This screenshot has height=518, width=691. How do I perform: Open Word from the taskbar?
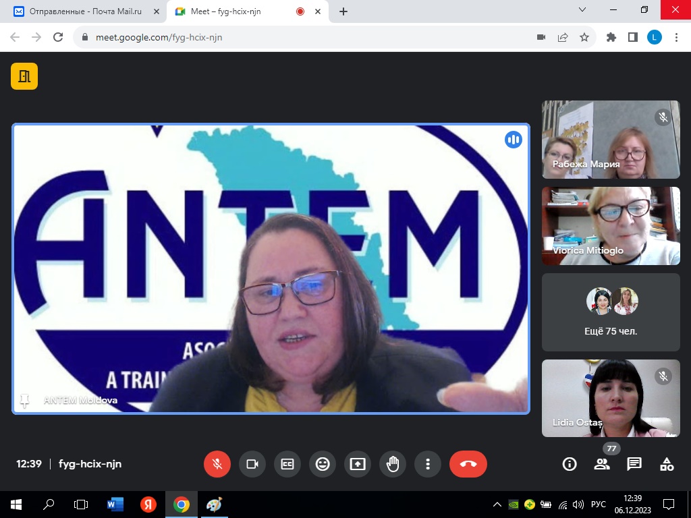115,505
